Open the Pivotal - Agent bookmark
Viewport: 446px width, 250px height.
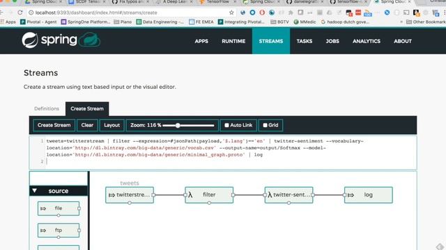click(x=38, y=22)
